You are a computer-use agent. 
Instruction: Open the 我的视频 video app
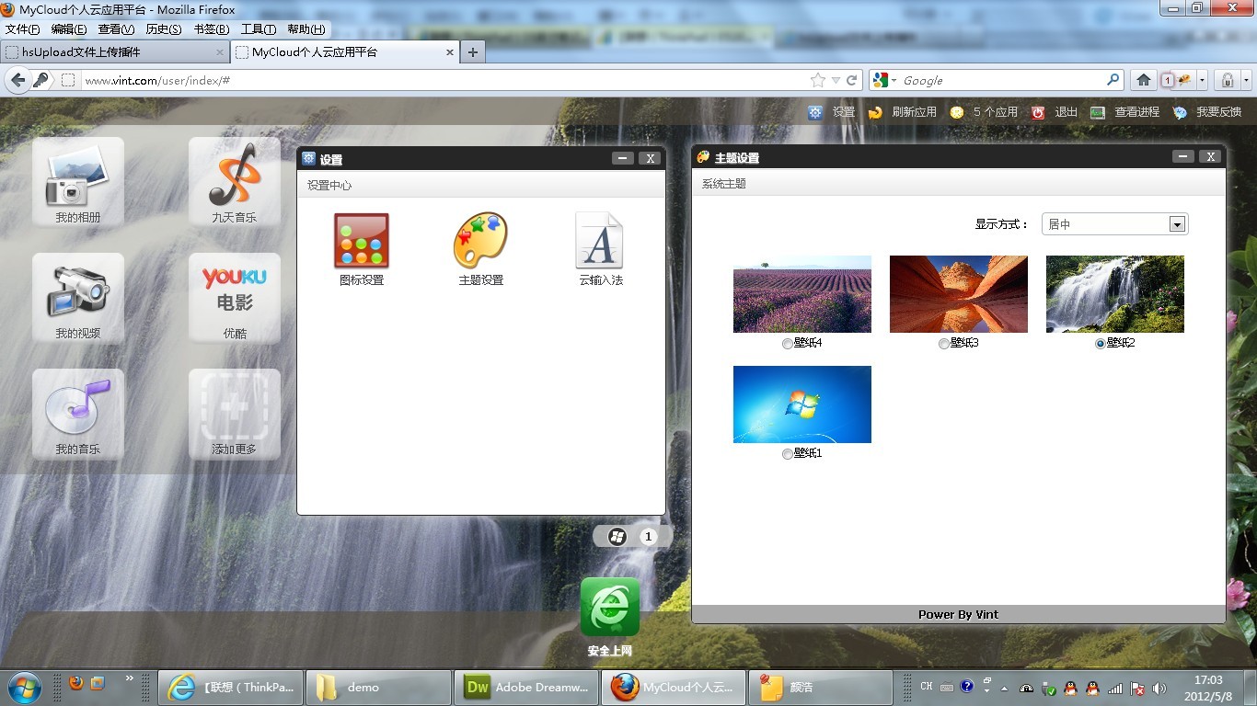(x=78, y=297)
